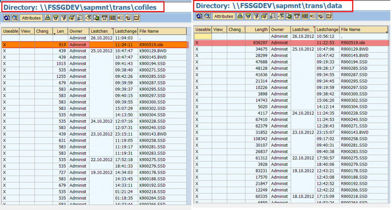Click the gray funnel filter icon in data toolbar
The image size is (392, 210).
pos(256,16)
